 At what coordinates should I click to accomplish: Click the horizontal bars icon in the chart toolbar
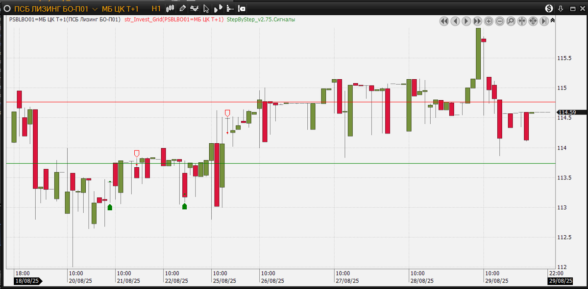pyautogui.click(x=229, y=8)
